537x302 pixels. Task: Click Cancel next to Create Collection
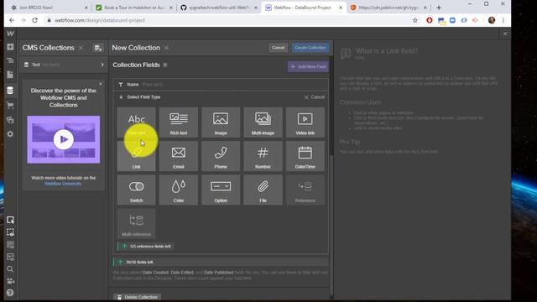coord(278,48)
